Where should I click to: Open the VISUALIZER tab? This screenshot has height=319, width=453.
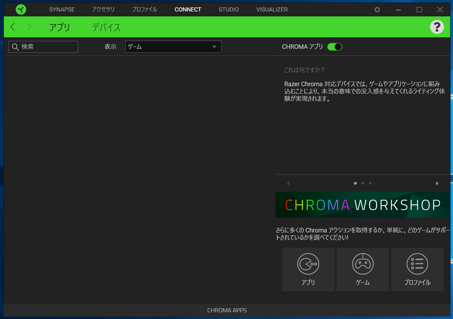[x=272, y=9]
